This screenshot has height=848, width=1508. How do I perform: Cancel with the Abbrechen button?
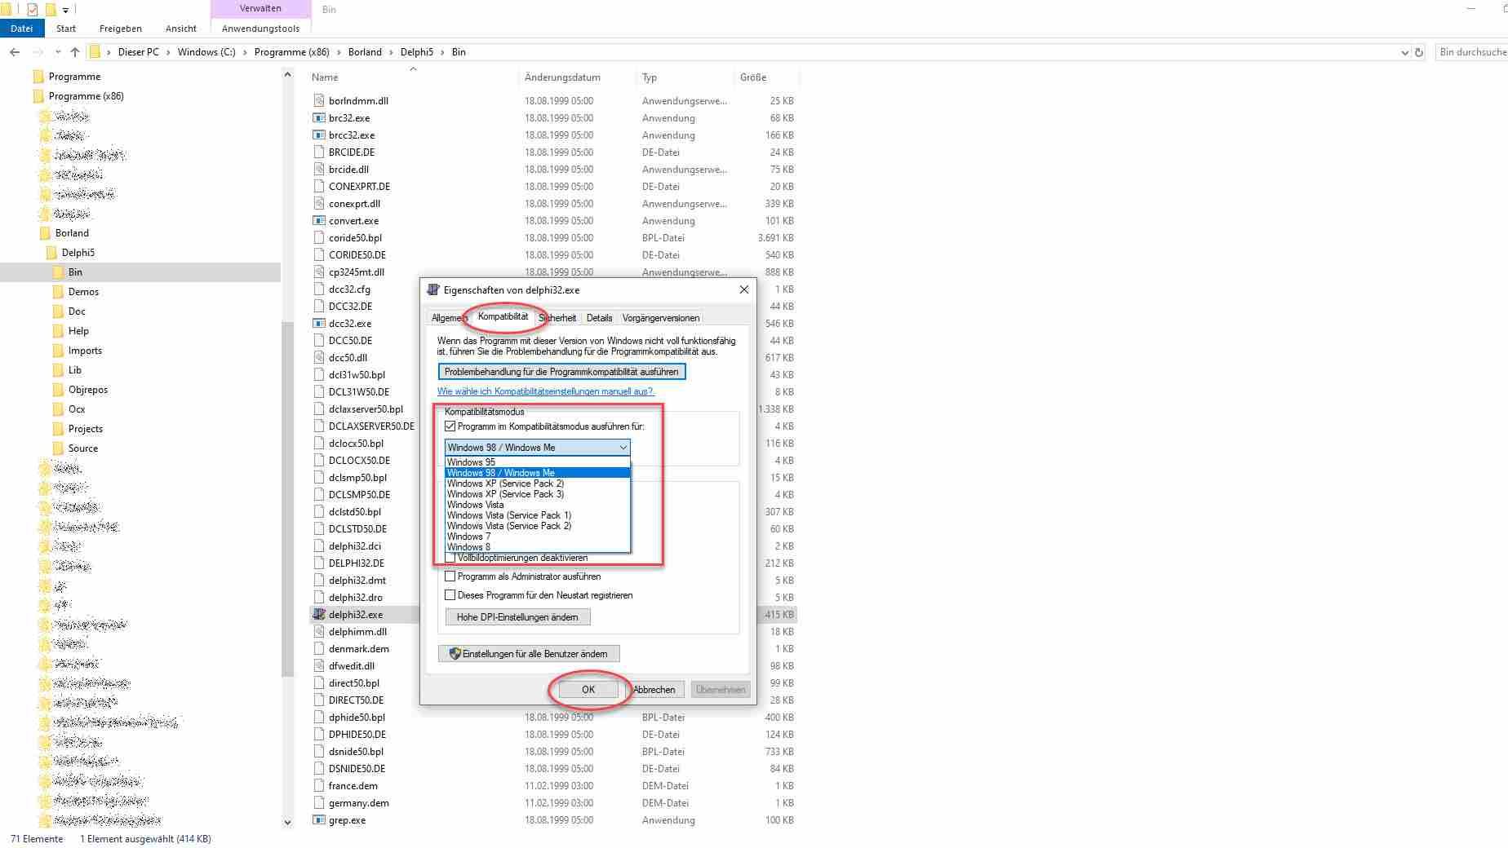click(654, 690)
